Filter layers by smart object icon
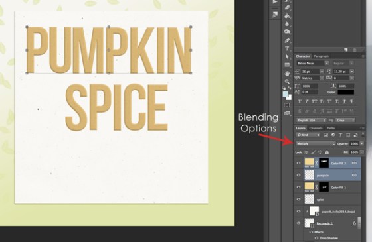Viewport: 372px width, 242px height. [355, 135]
